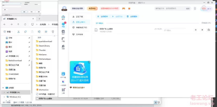Go back in File Explorer
This screenshot has height=107, width=217.
[x=5, y=24]
